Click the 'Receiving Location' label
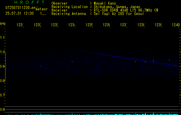Screen dimensions: 181x115 70,7
